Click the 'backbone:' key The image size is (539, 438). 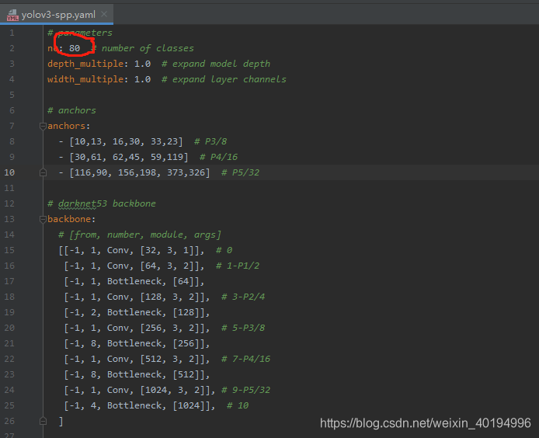pyautogui.click(x=71, y=219)
